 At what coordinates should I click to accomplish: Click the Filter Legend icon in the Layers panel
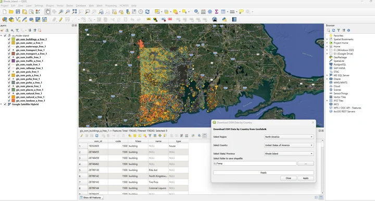click(x=17, y=30)
